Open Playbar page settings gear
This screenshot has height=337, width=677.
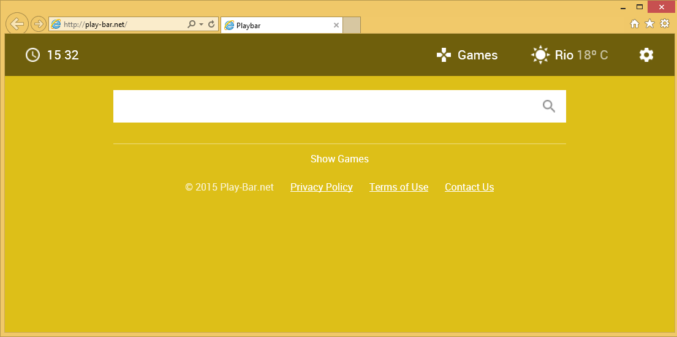(646, 55)
